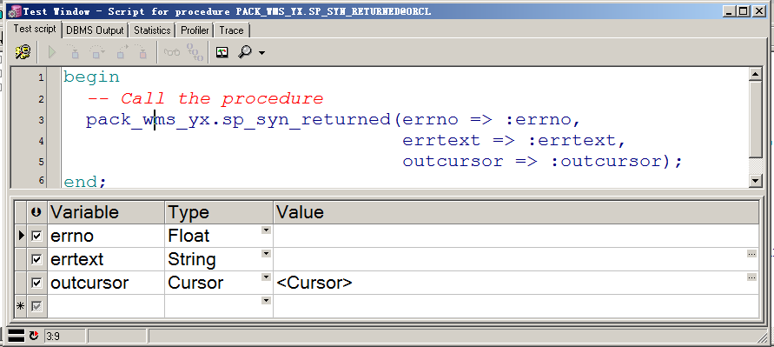Start the debugger with the bug icon
Viewport: 774px width, 347px height.
pyautogui.click(x=23, y=51)
